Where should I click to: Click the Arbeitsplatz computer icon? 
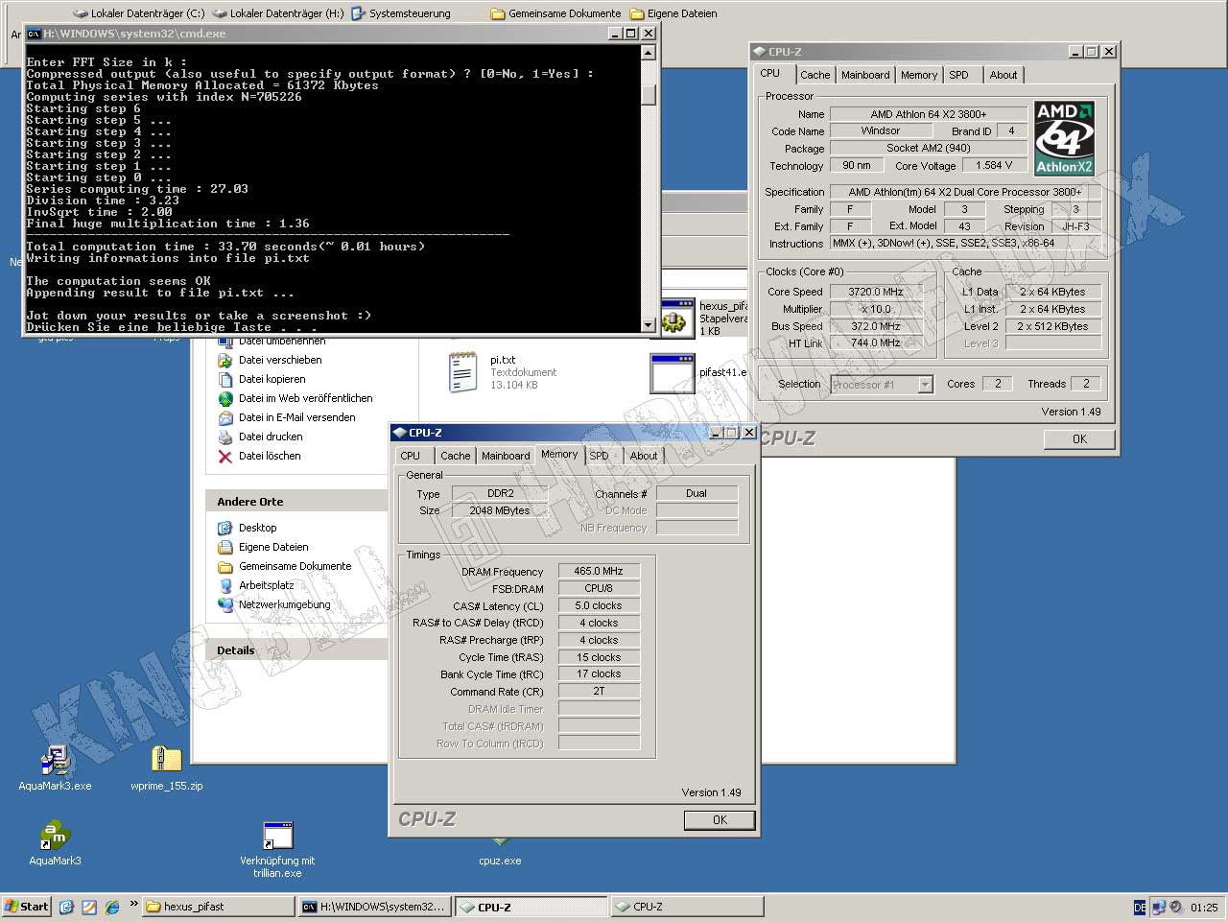[224, 585]
